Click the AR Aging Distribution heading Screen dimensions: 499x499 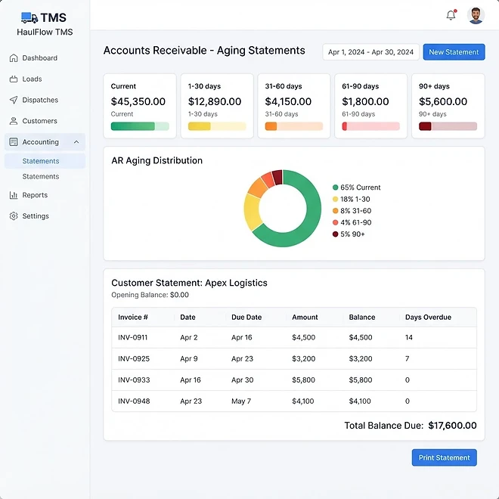pyautogui.click(x=157, y=161)
